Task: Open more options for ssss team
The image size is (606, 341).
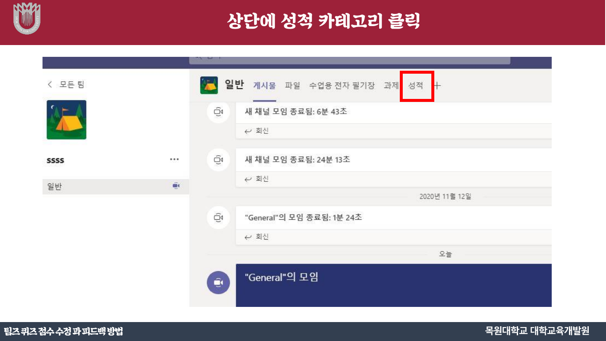Action: pos(174,160)
